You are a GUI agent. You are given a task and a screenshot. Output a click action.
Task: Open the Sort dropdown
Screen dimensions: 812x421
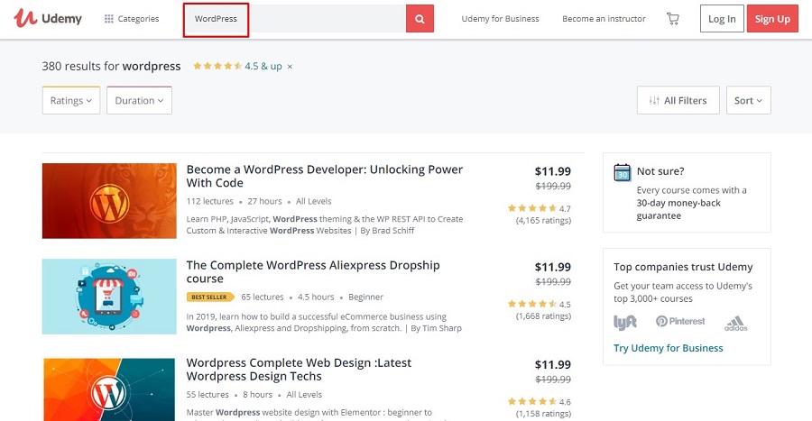(x=748, y=100)
